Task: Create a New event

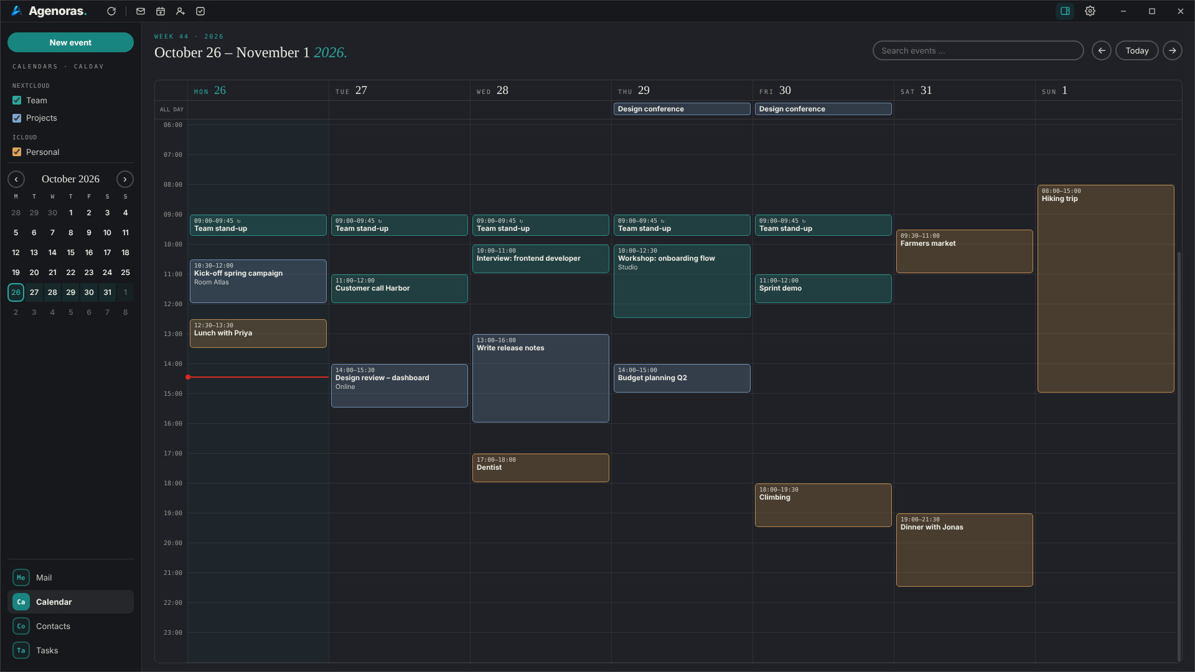Action: coord(70,42)
